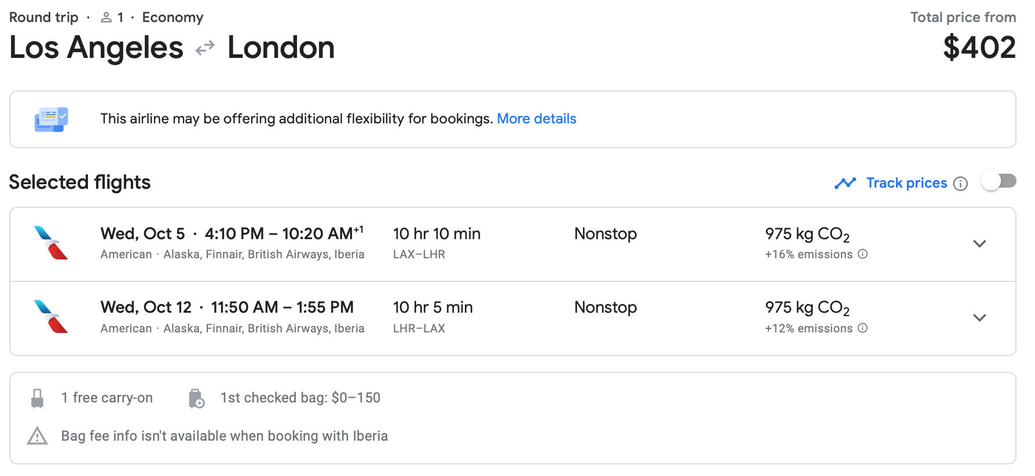1035x476 pixels.
Task: Click the Track prices info icon
Action: click(x=960, y=184)
